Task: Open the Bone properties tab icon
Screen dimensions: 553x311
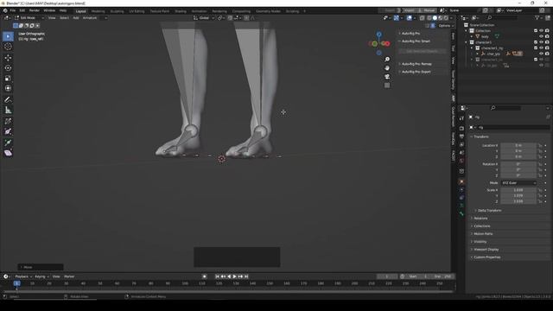Action: (x=462, y=213)
